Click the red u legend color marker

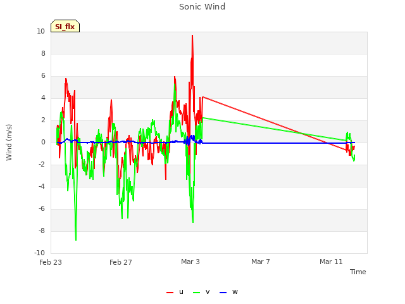170,293
